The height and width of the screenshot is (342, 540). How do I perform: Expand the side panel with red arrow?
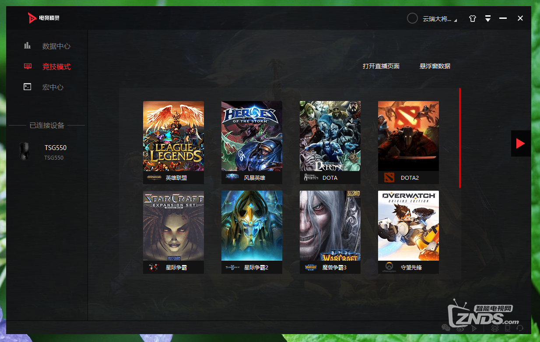point(521,143)
